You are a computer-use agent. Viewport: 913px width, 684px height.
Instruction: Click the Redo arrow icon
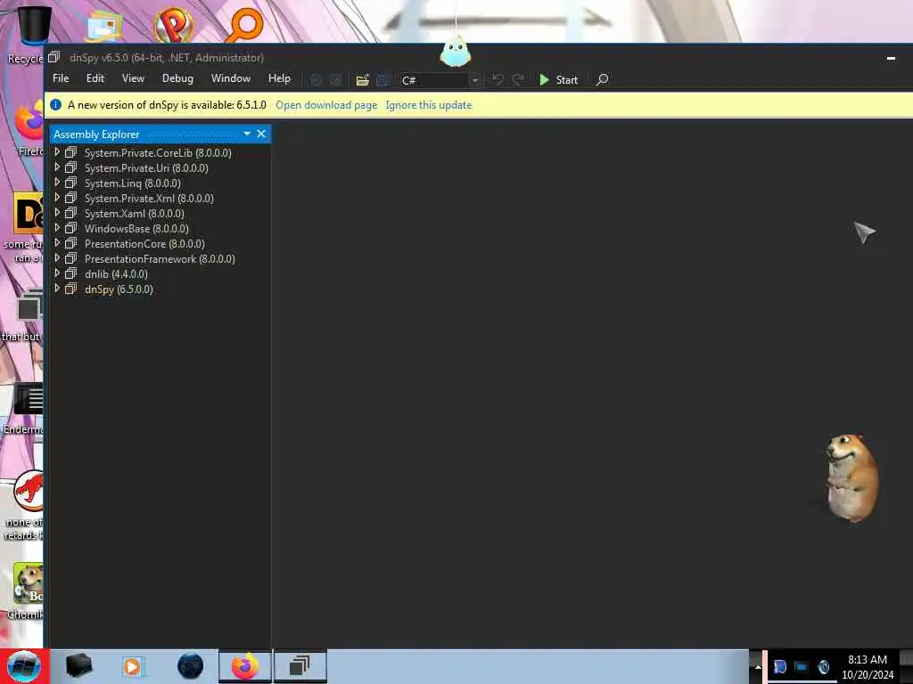coord(518,79)
